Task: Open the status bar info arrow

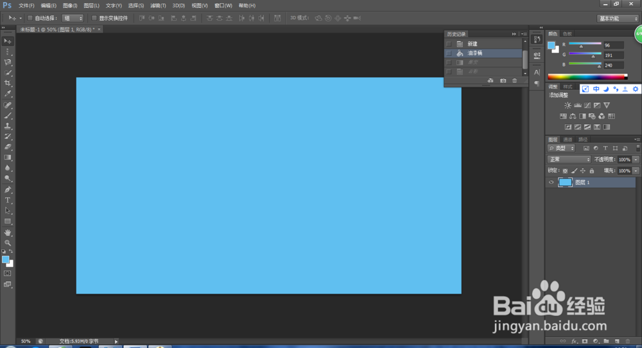Action: point(116,342)
